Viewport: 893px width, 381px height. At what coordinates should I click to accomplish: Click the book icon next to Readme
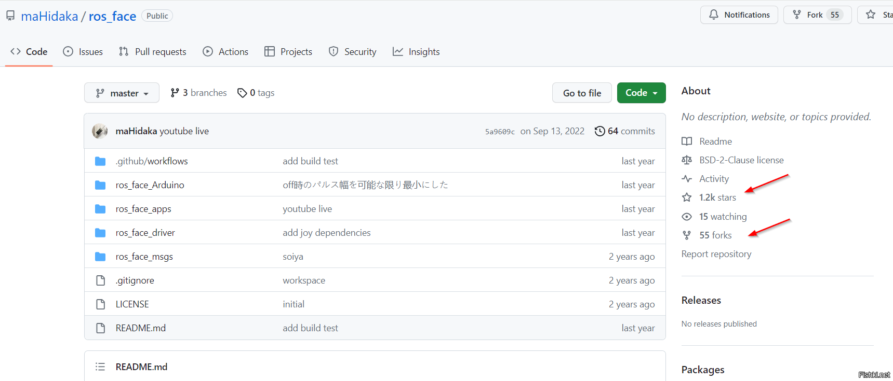pos(687,142)
